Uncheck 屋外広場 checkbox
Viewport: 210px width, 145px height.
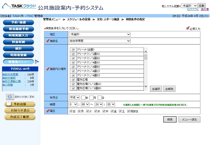pos(73,80)
